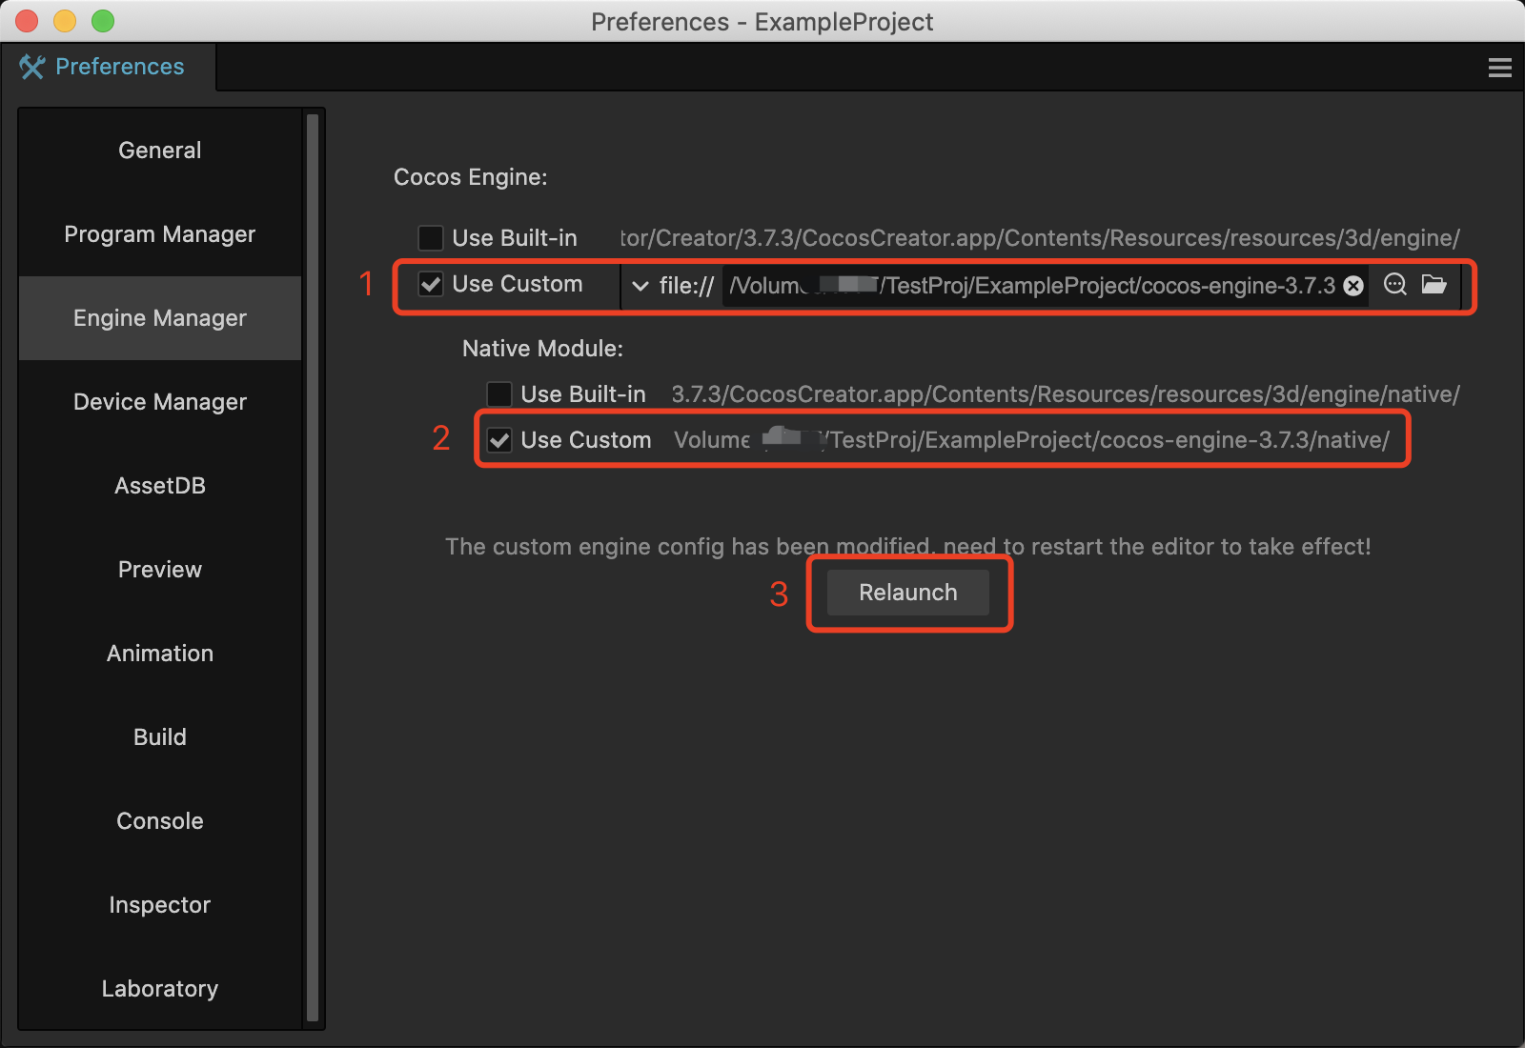The height and width of the screenshot is (1048, 1525).
Task: Enable Cocos Engine Use Built-in checkbox
Action: pyautogui.click(x=431, y=237)
